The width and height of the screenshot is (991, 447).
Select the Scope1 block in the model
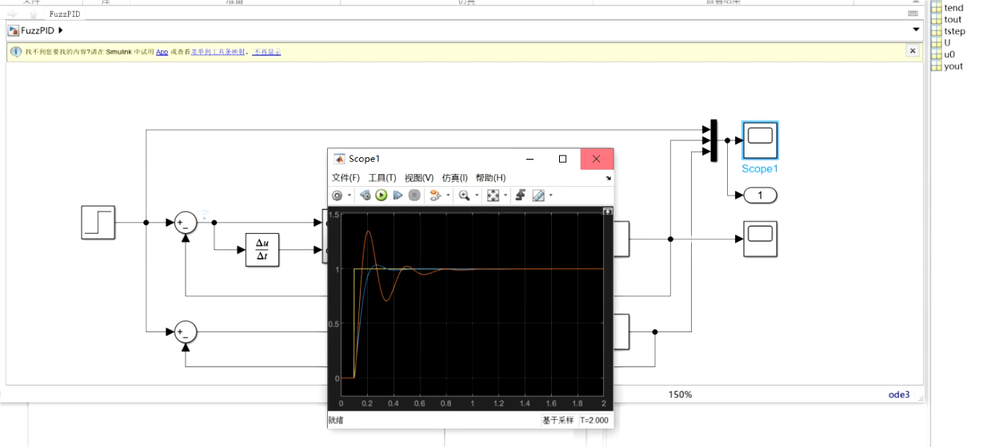pos(760,141)
